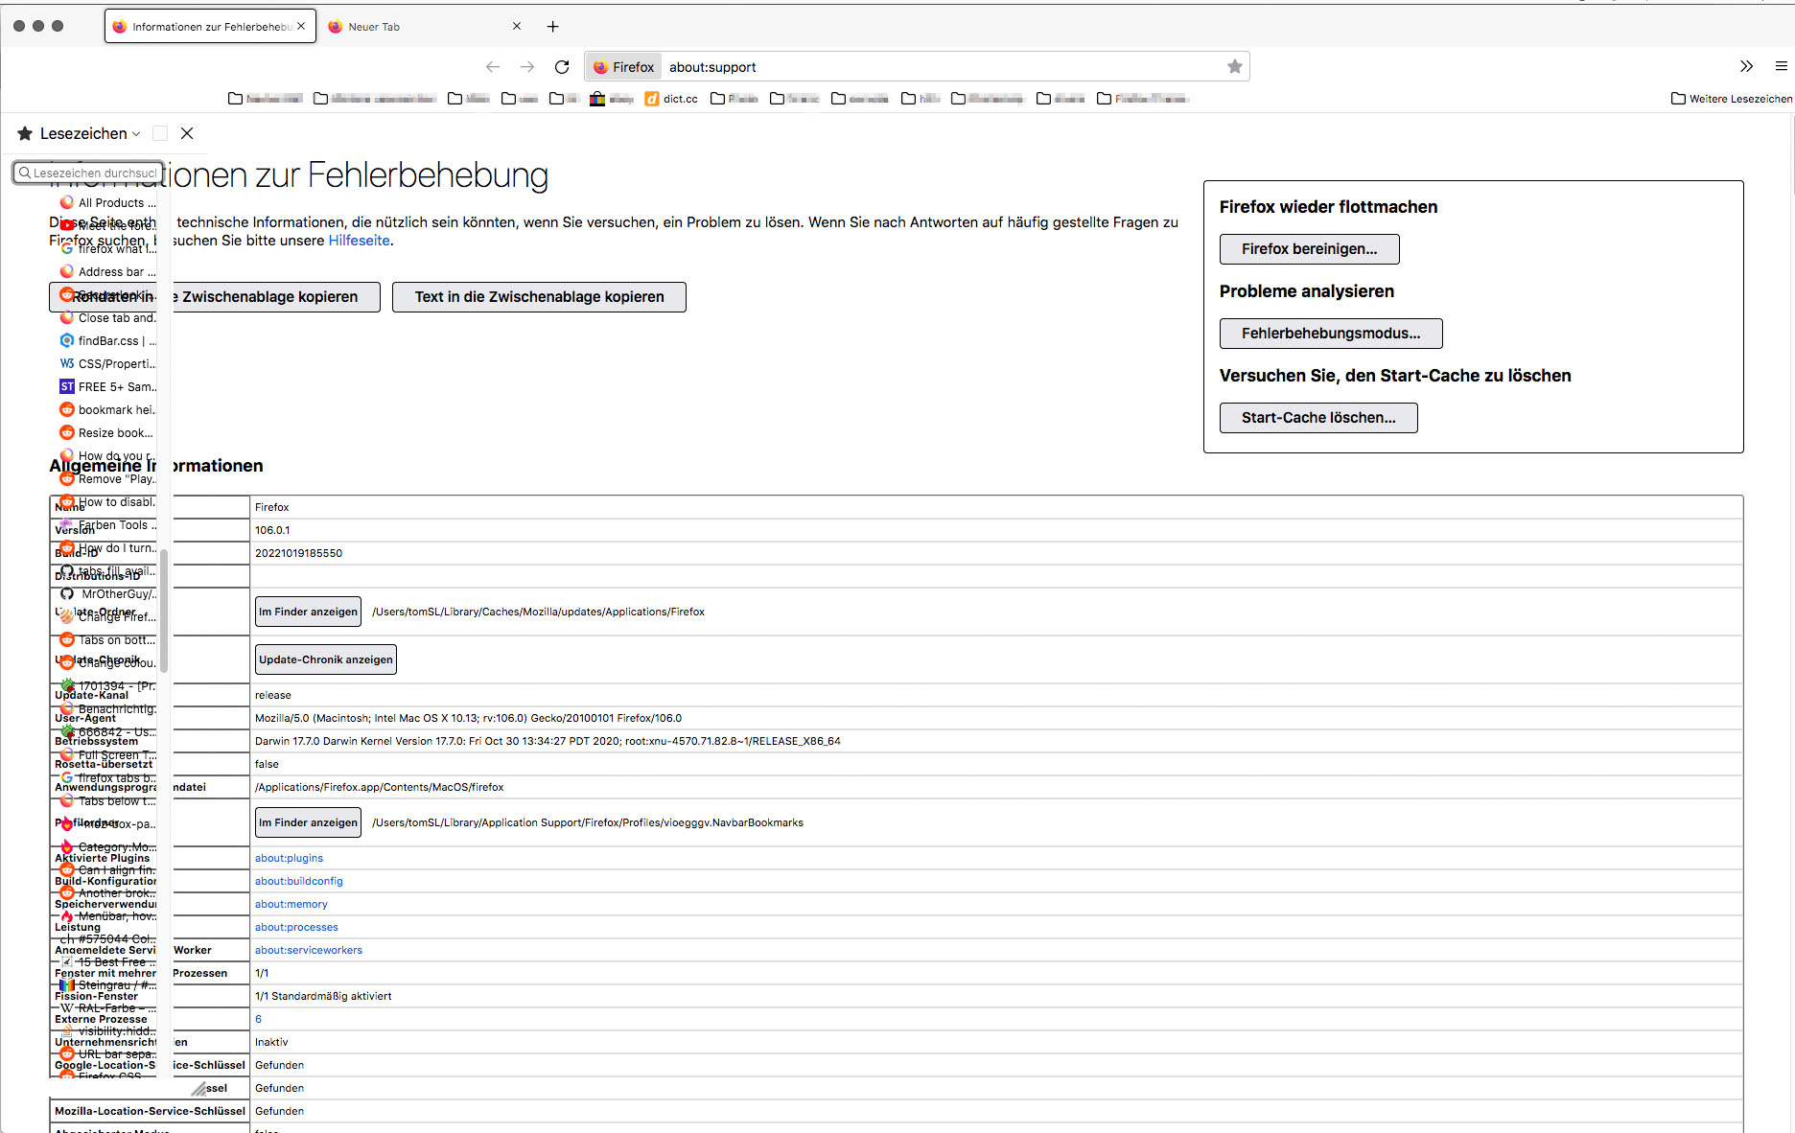The width and height of the screenshot is (1795, 1133).
Task: Click 'Start-Cache löschen...' button
Action: click(x=1318, y=418)
